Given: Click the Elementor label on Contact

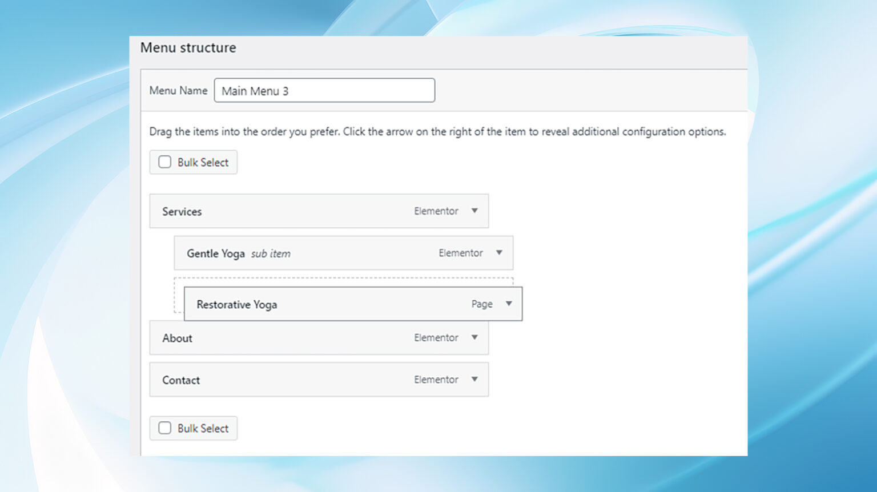Looking at the screenshot, I should (x=436, y=380).
